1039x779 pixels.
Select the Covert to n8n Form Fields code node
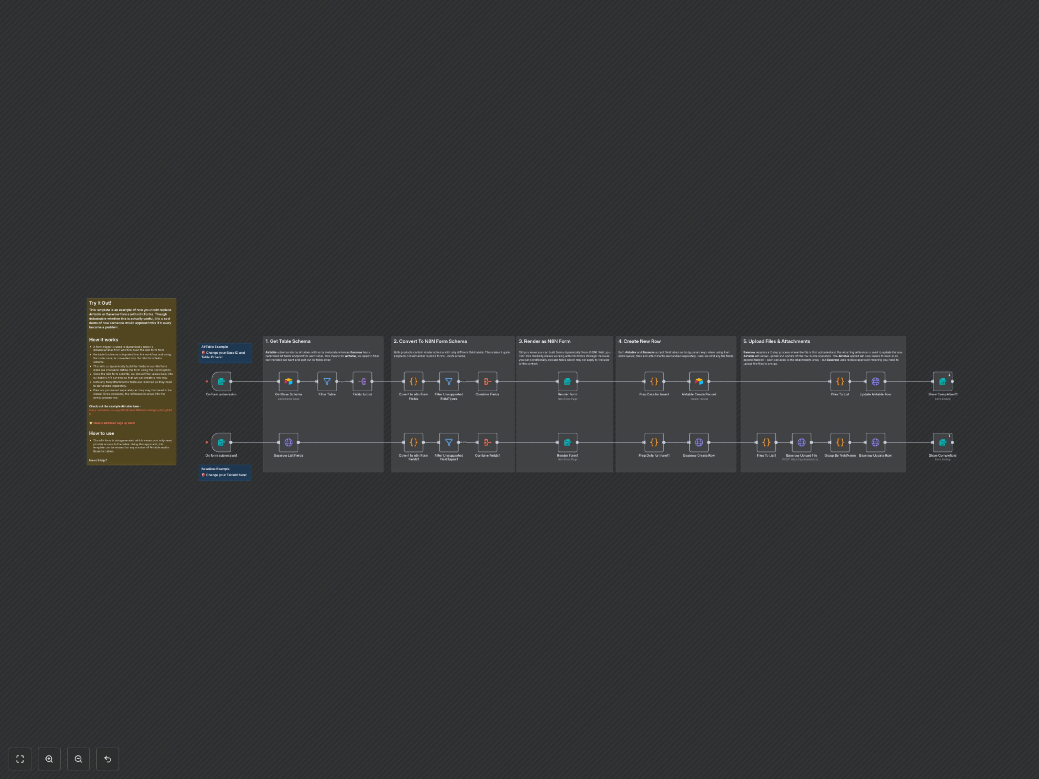[x=413, y=381]
